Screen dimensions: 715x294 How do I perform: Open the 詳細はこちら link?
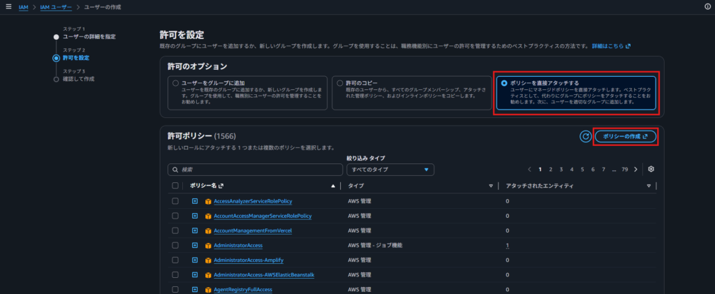click(611, 47)
